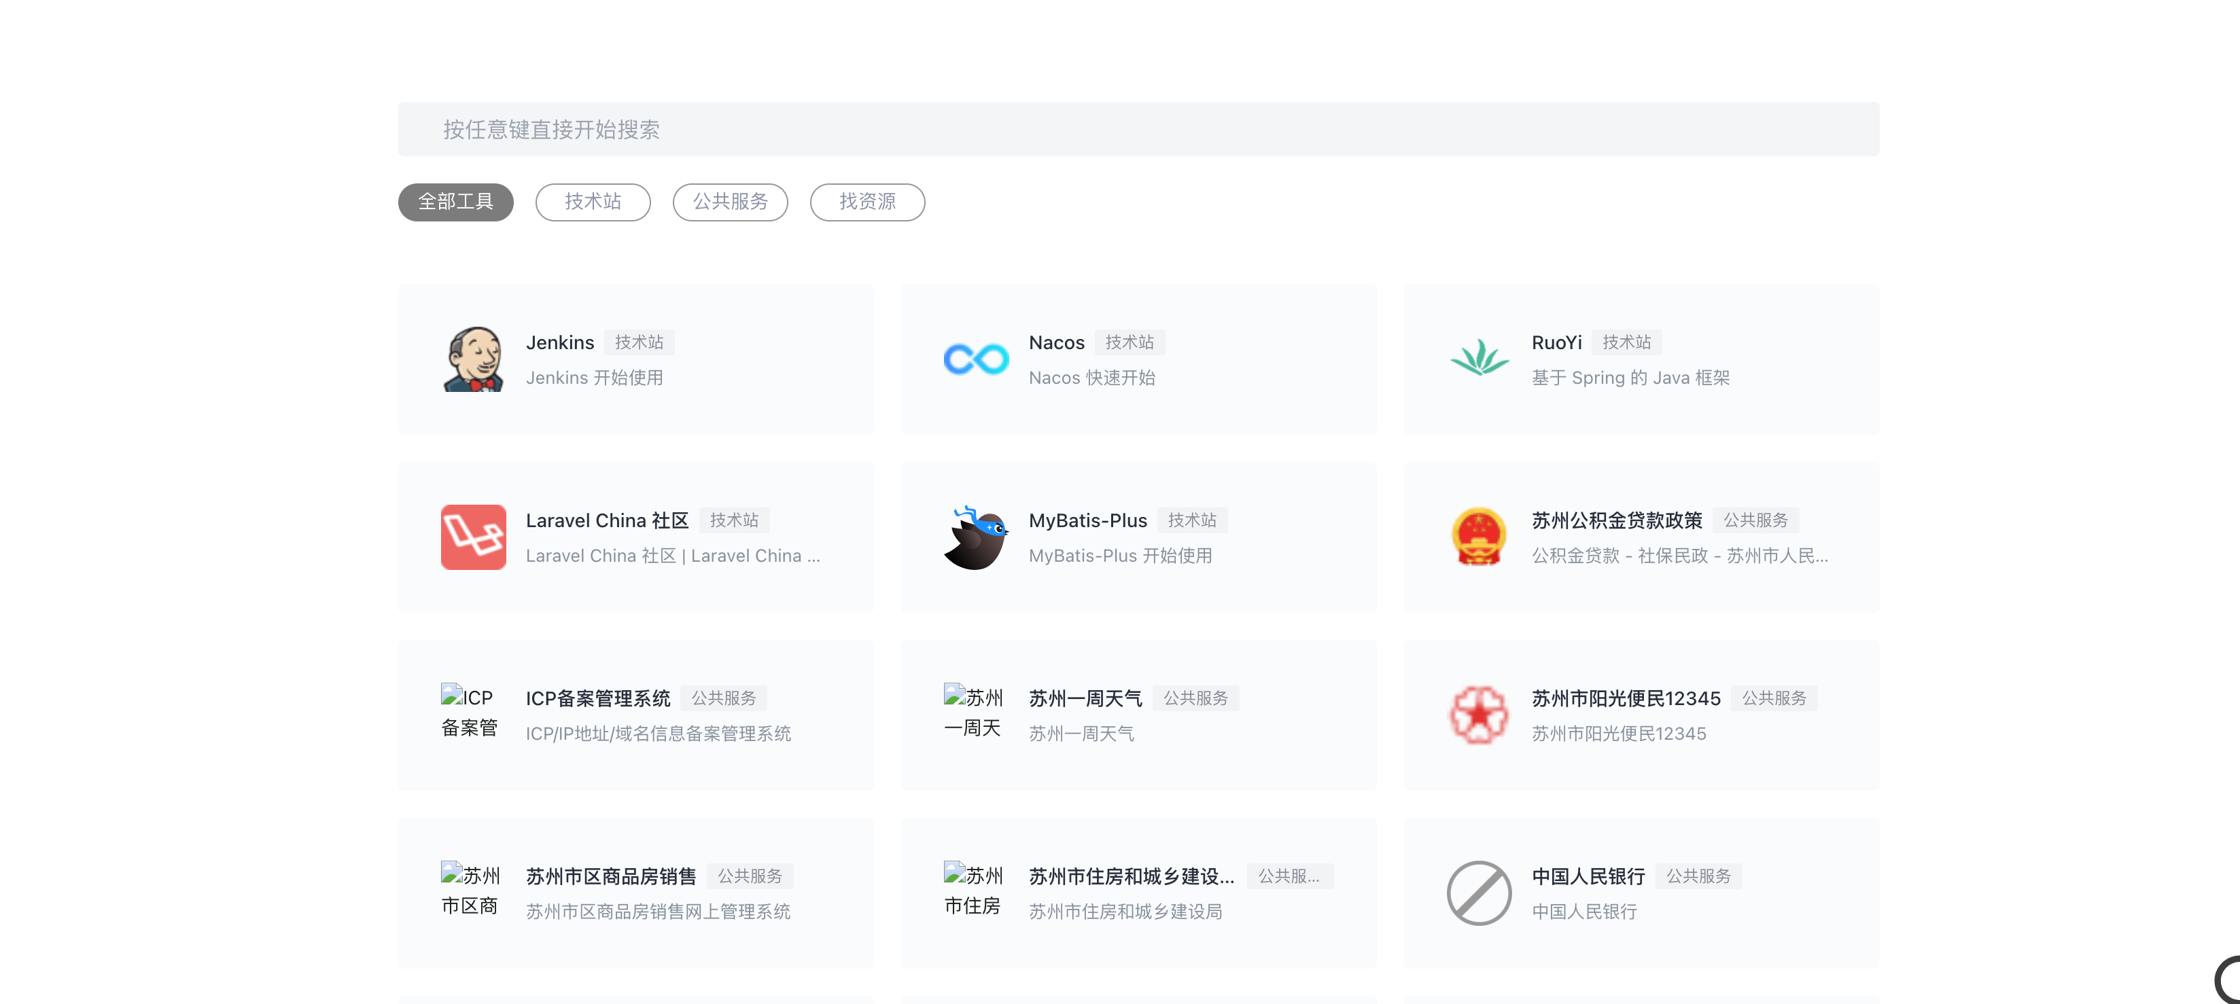The width and height of the screenshot is (2240, 1004).
Task: Filter by 公共服务 category
Action: click(x=730, y=202)
